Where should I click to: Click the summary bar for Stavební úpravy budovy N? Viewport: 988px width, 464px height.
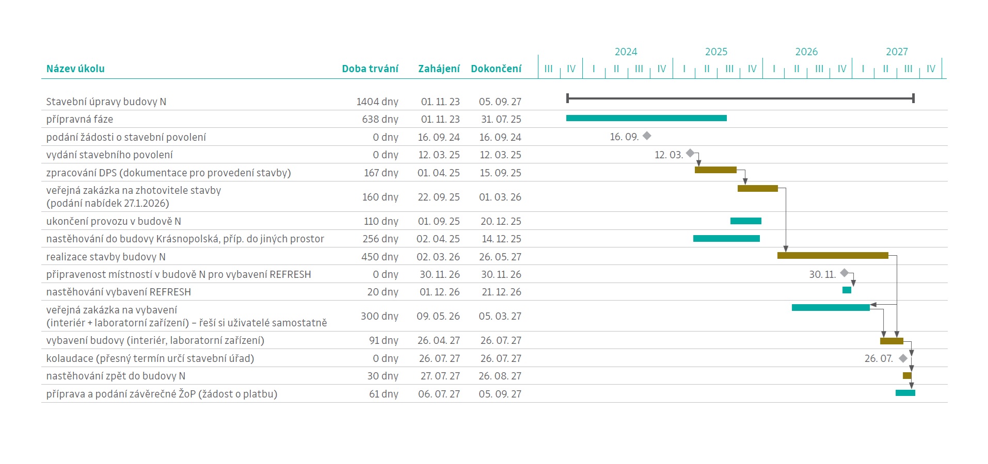click(740, 98)
